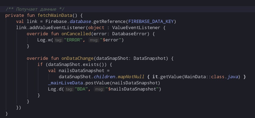Click the "msg:" hint before "$error"

click(x=94, y=40)
